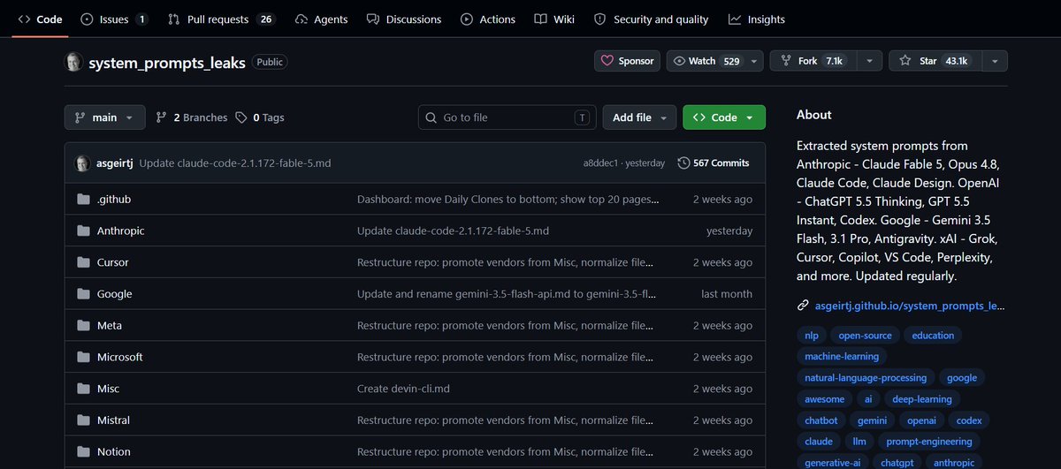Select the deep-learning topic tag

point(920,399)
